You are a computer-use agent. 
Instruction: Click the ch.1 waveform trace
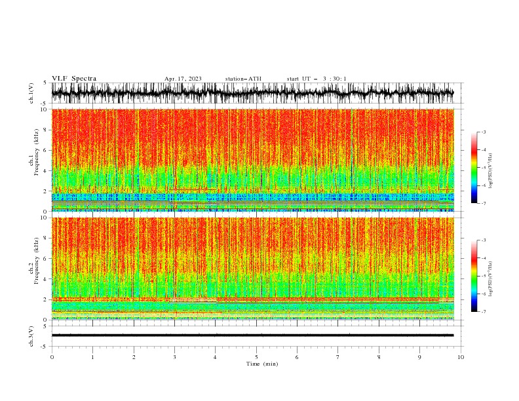coord(252,93)
